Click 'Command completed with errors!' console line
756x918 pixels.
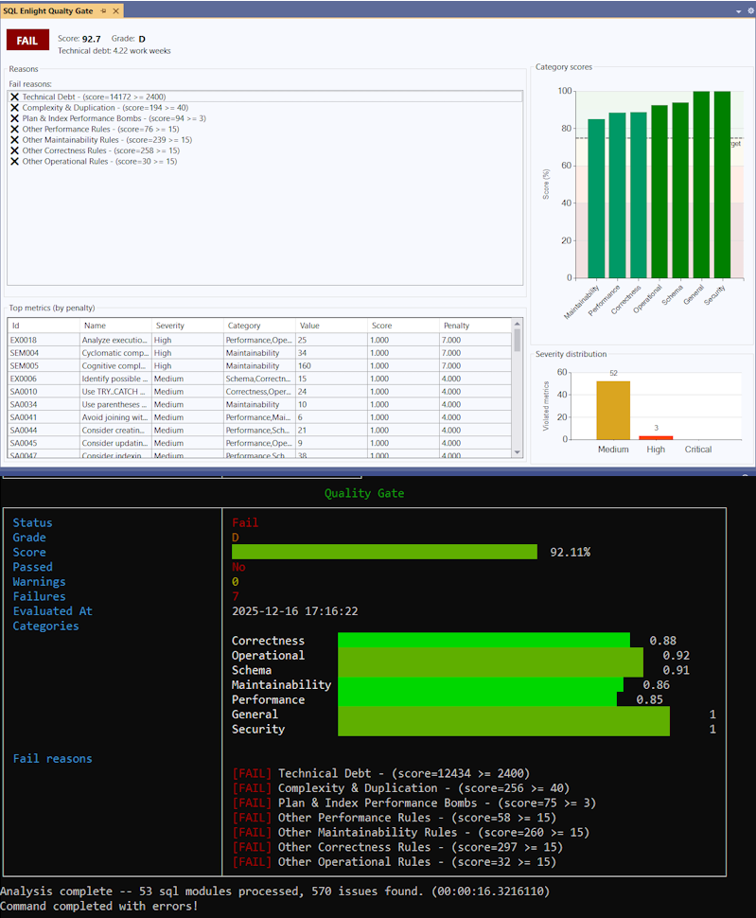(99, 907)
